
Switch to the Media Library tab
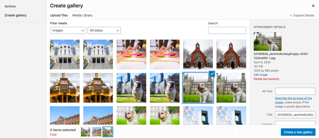coord(82,16)
